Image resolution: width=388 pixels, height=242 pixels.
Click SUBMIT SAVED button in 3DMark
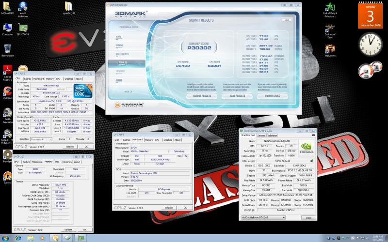point(273,96)
